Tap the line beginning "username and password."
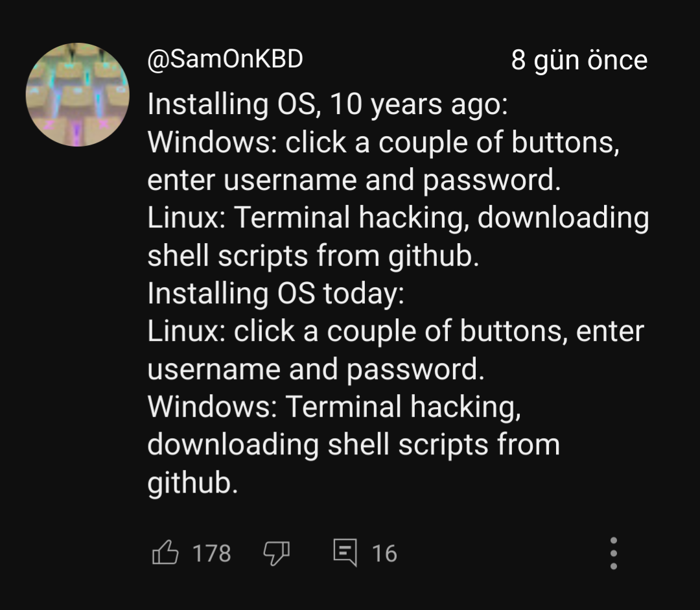The height and width of the screenshot is (610, 700). pyautogui.click(x=316, y=369)
